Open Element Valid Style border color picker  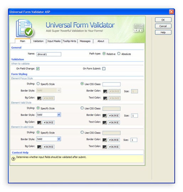105,116
